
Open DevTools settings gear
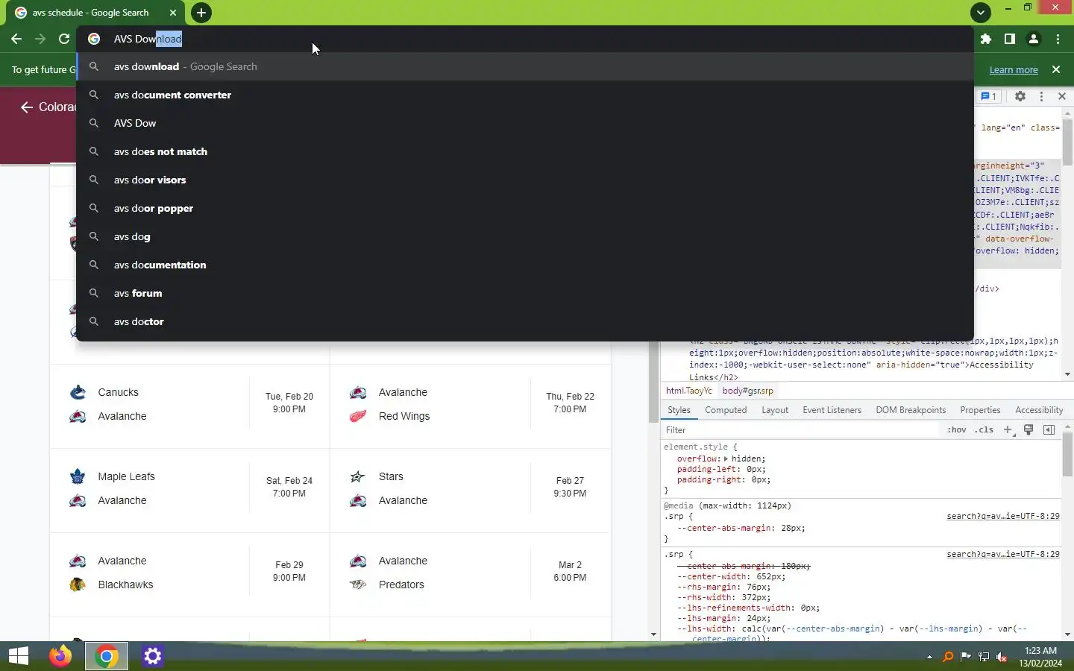click(x=1020, y=96)
